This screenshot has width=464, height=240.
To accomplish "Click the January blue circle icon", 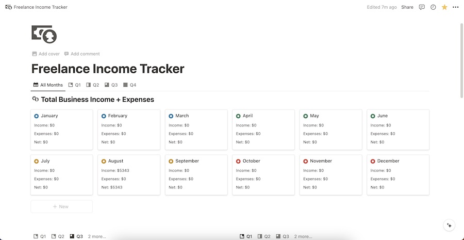I will (x=37, y=116).
